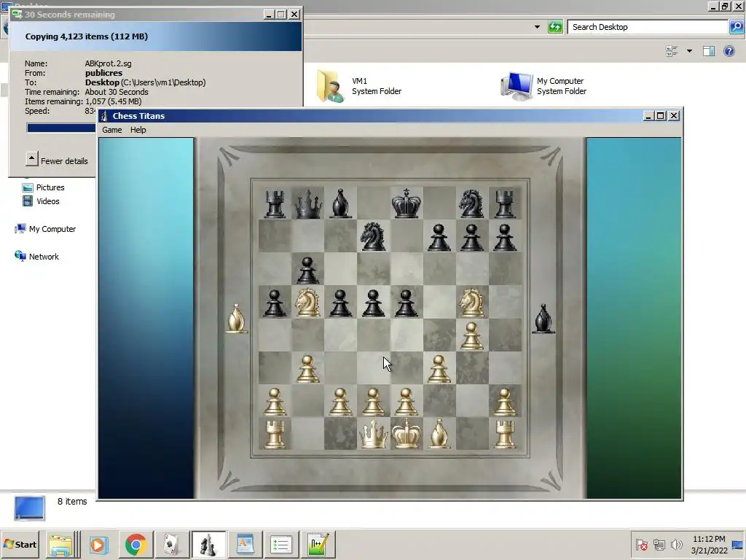Open the green notepad icon on the taskbar
This screenshot has height=560, width=746.
coord(318,544)
